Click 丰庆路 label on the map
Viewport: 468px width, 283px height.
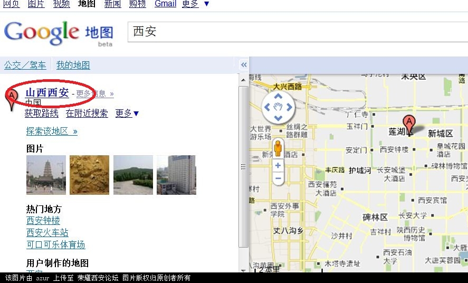pos(335,170)
